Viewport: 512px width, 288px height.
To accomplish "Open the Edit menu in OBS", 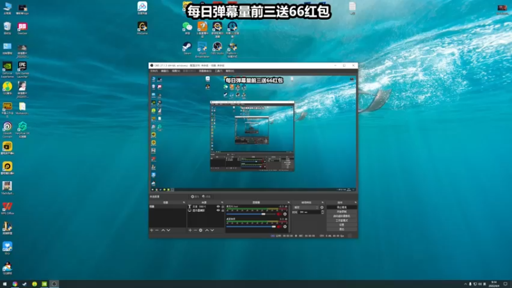I will [165, 71].
